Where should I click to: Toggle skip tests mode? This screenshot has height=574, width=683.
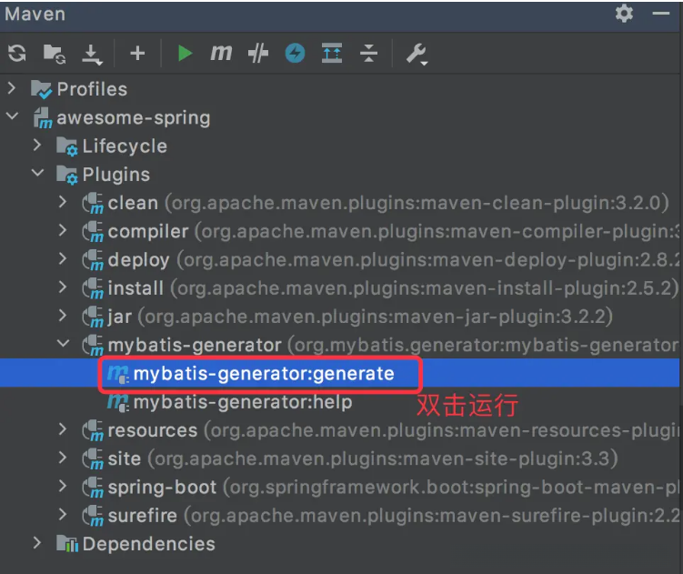(258, 54)
